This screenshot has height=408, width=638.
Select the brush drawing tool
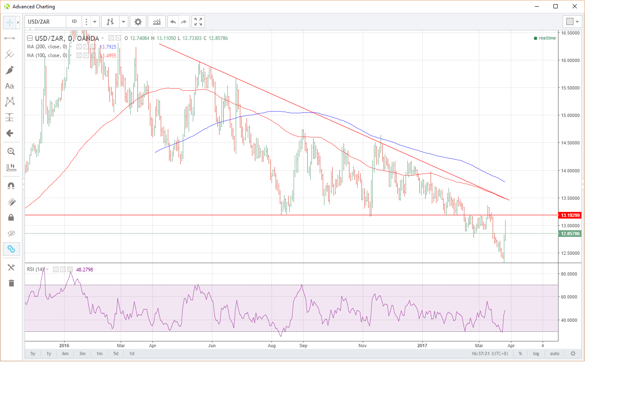tap(10, 70)
